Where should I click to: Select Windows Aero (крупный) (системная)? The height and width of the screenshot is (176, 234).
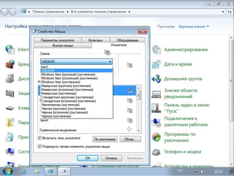pyautogui.click(x=76, y=74)
